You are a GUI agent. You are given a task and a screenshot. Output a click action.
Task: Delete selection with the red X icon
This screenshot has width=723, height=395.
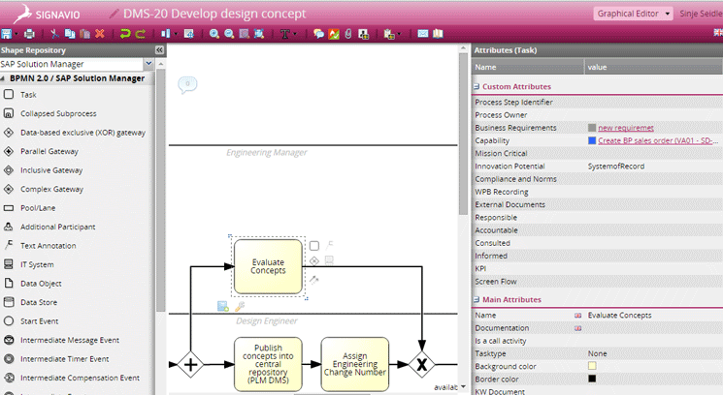click(100, 34)
